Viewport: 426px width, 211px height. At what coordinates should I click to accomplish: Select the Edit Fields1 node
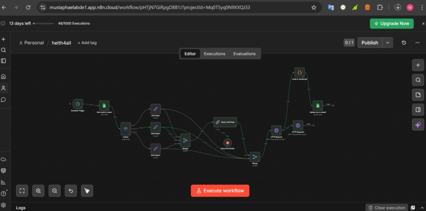coord(155,127)
